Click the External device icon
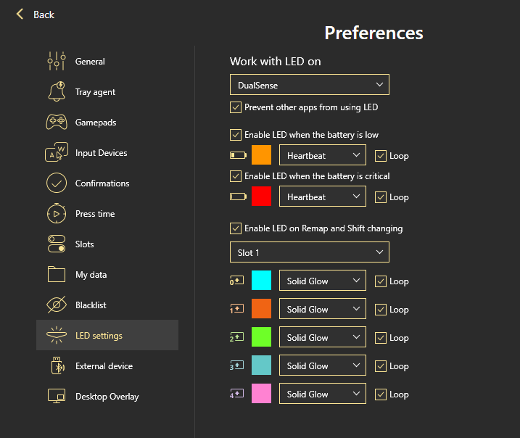Screen dimensions: 520x438 [57, 366]
